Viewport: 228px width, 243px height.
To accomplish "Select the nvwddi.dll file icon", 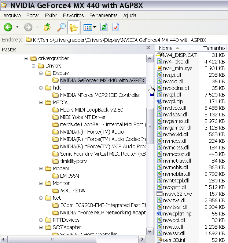I will pos(159,220).
